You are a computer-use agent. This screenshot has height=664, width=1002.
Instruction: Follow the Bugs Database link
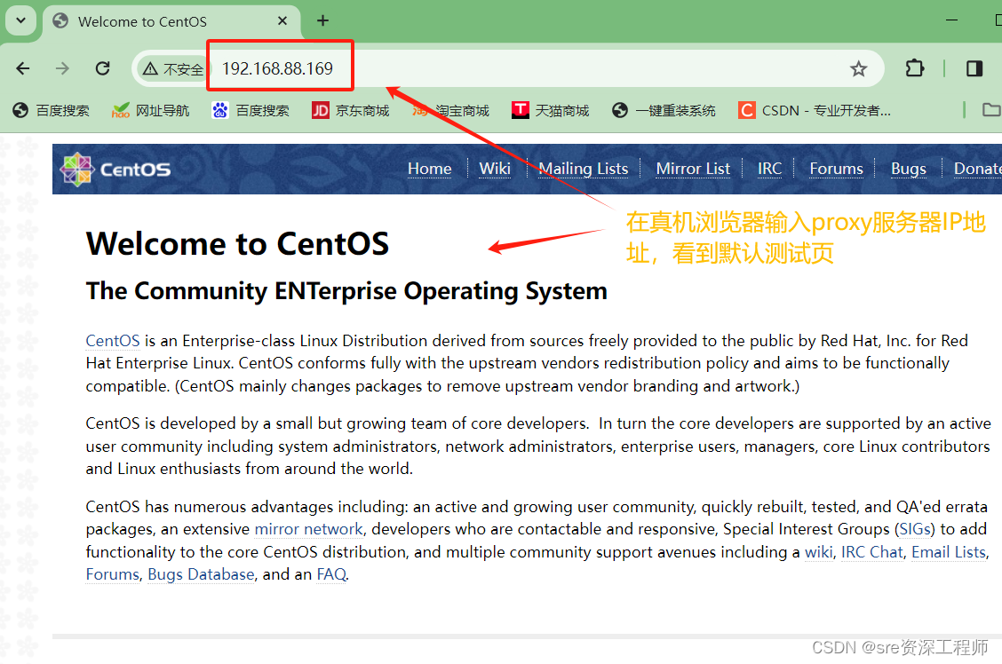point(201,574)
